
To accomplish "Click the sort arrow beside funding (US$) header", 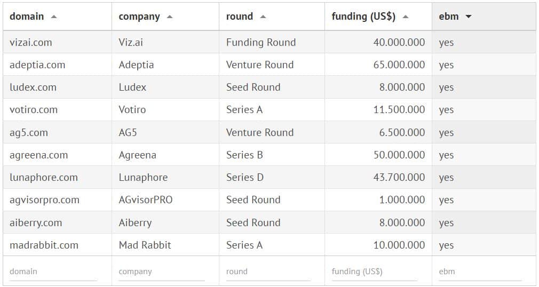I will (406, 17).
